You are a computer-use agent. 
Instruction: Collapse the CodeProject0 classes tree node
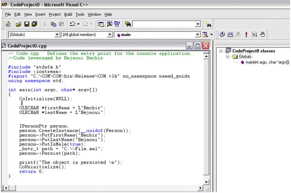tap(221, 51)
